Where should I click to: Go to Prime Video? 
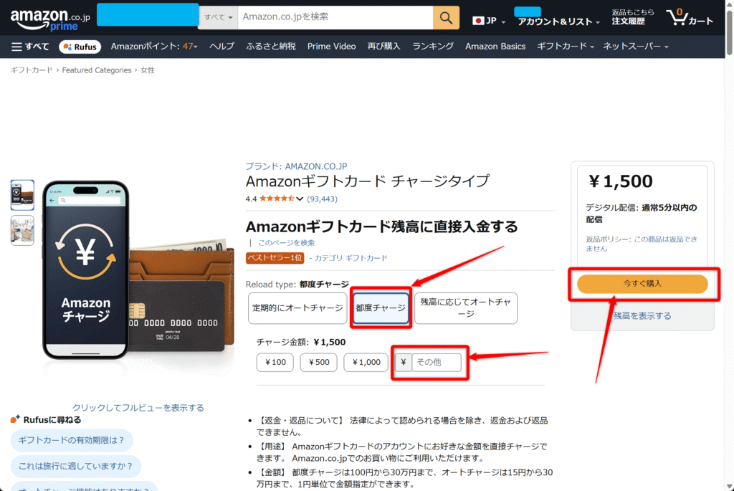(x=331, y=47)
